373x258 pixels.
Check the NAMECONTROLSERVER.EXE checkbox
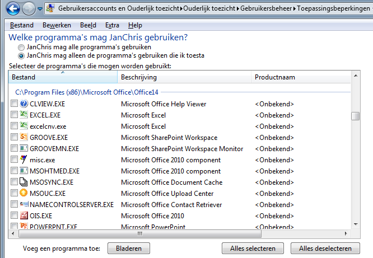[14, 205]
